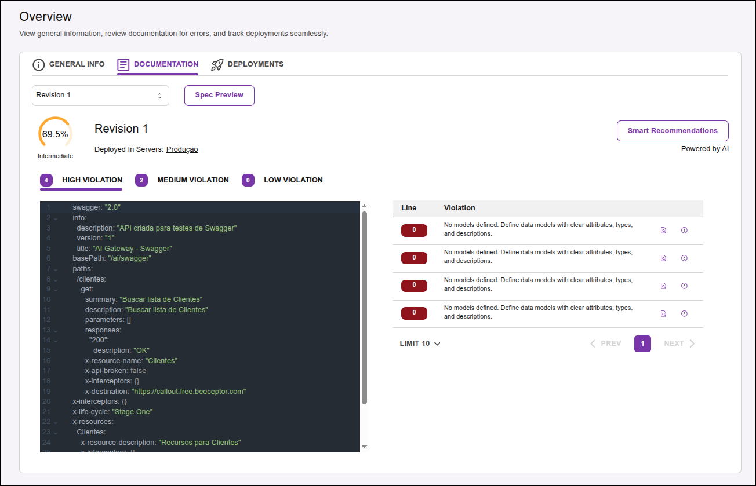Click page 1 in the violations pagination
Screen dimensions: 756x486
tap(642, 343)
